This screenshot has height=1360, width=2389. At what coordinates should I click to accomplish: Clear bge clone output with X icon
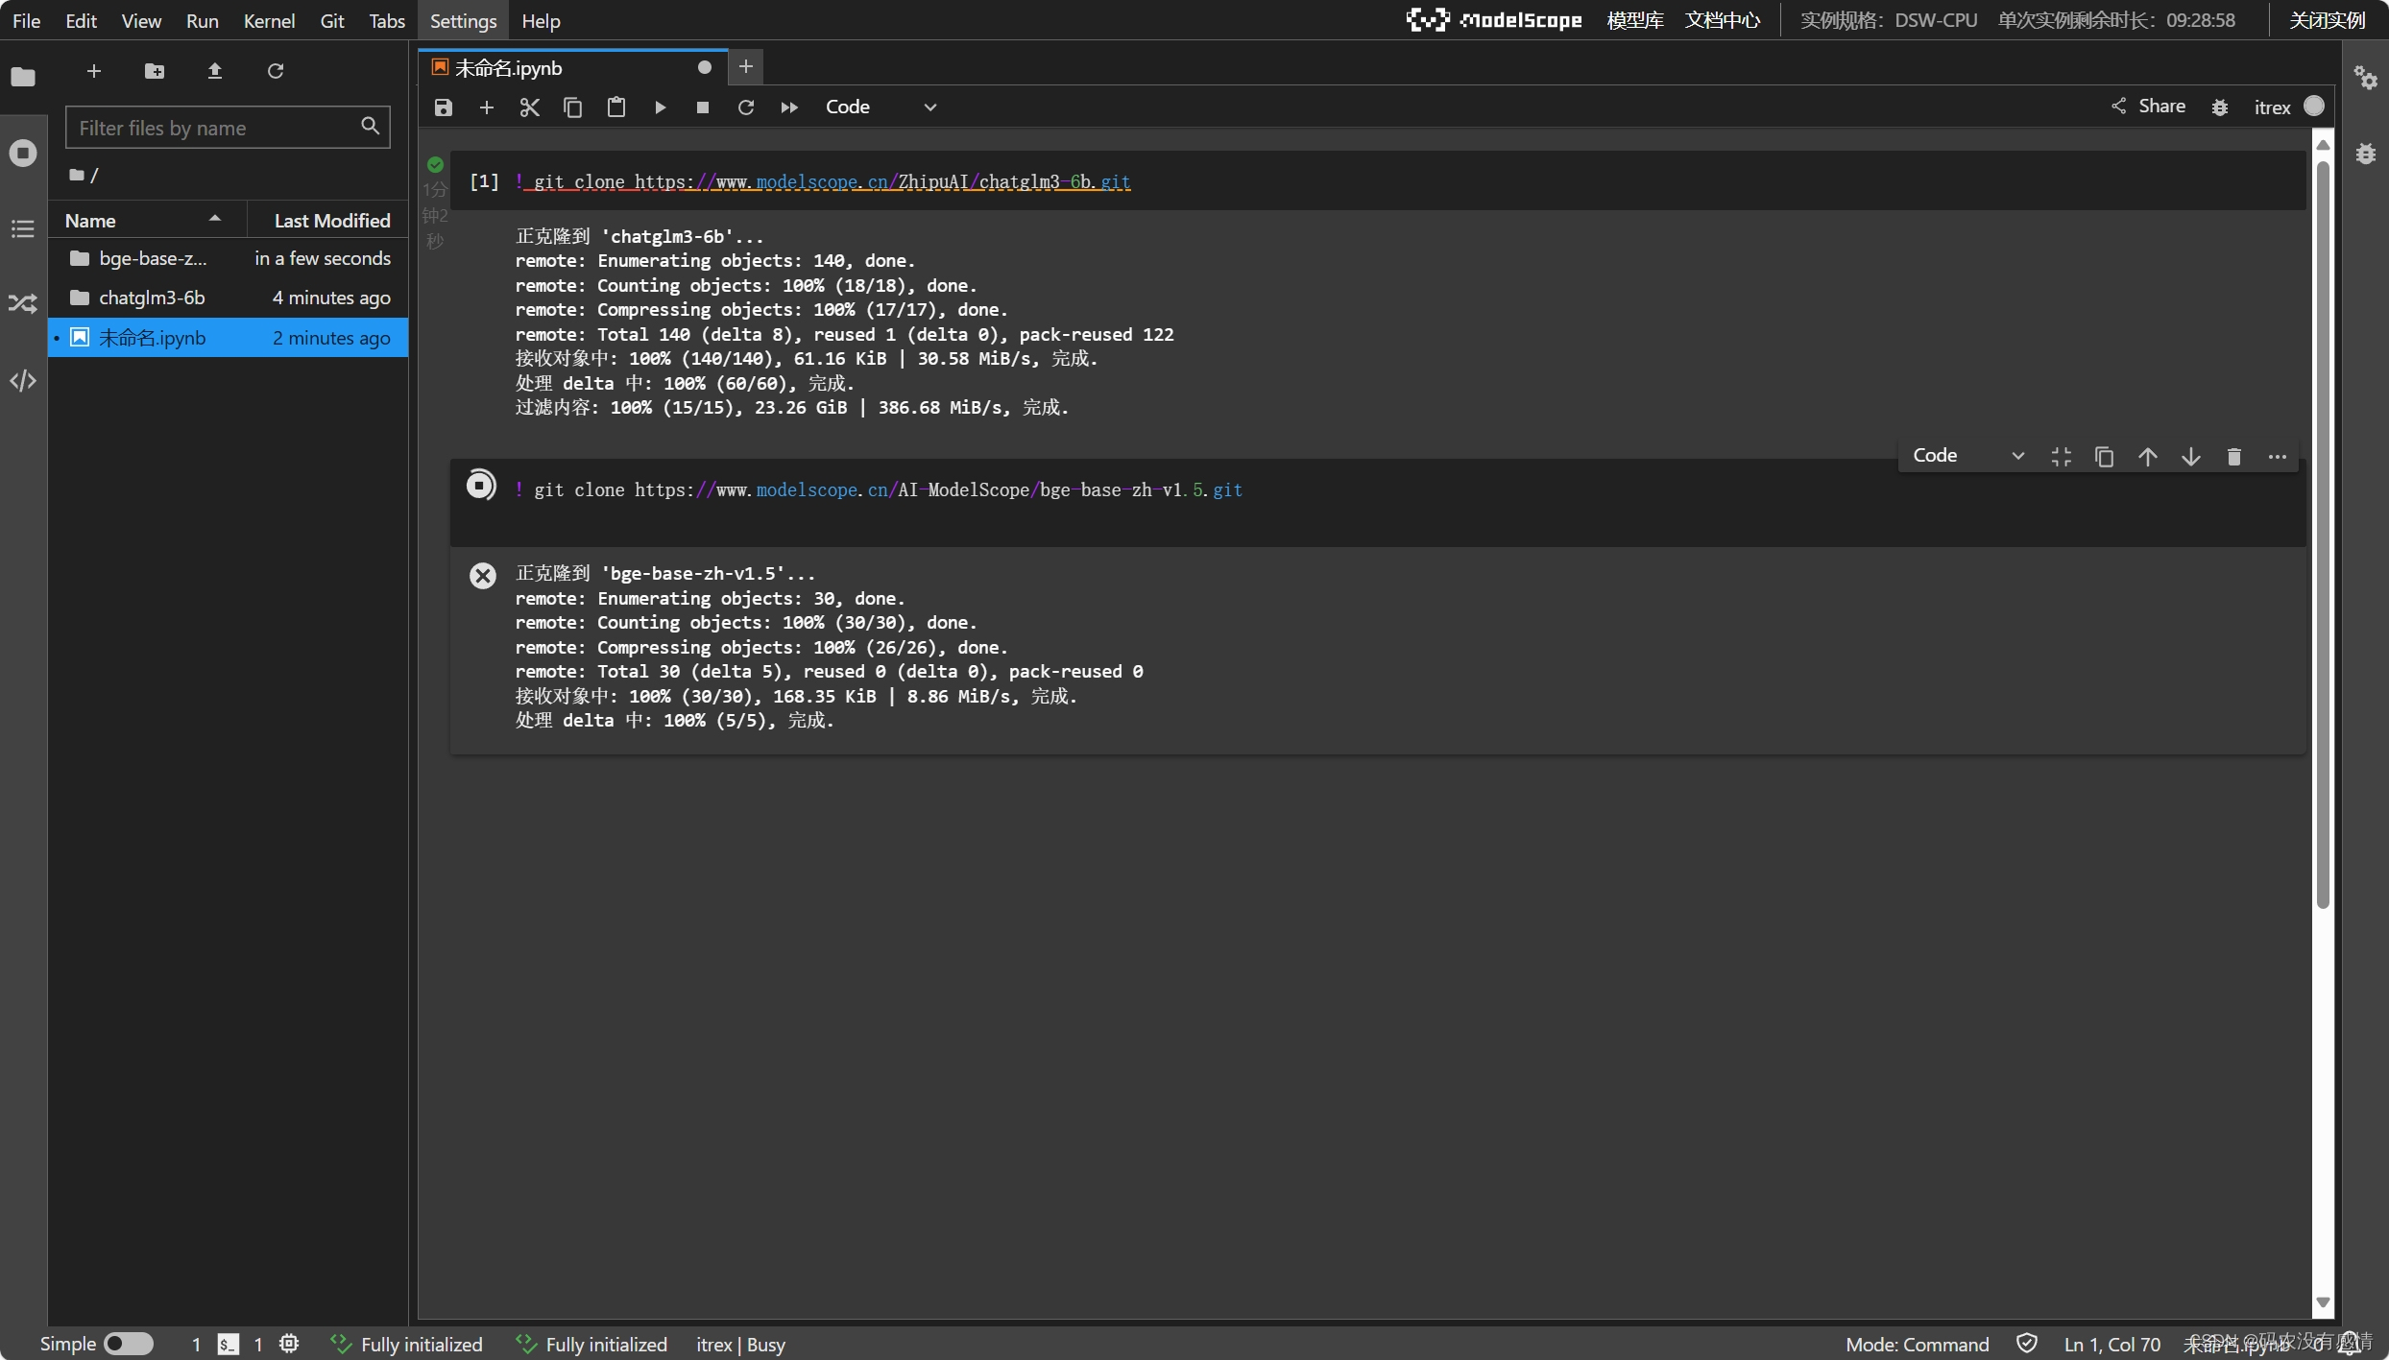pos(483,576)
